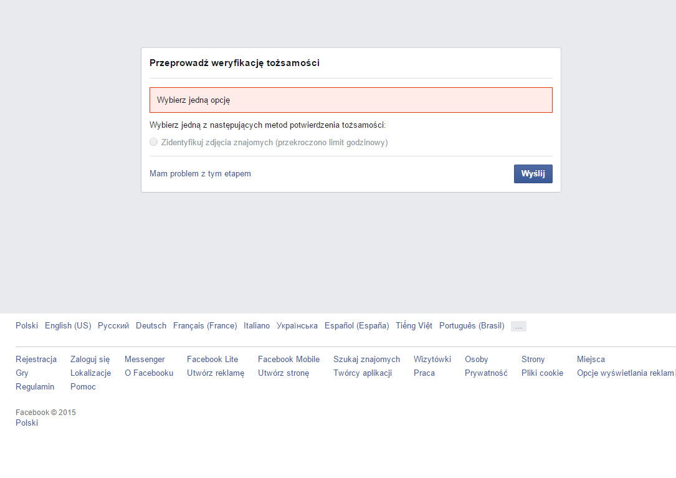
Task: Open the Regulamin link
Action: point(35,387)
